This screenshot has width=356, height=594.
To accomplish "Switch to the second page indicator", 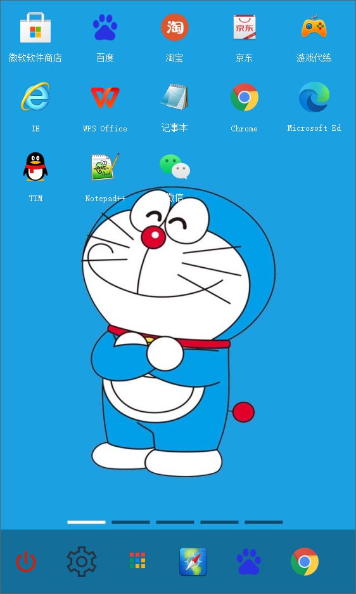I will point(130,522).
